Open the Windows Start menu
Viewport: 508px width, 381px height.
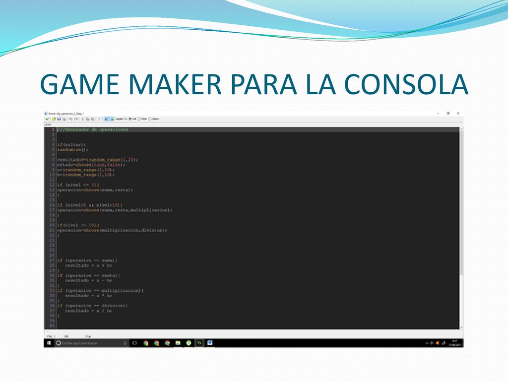[49, 343]
